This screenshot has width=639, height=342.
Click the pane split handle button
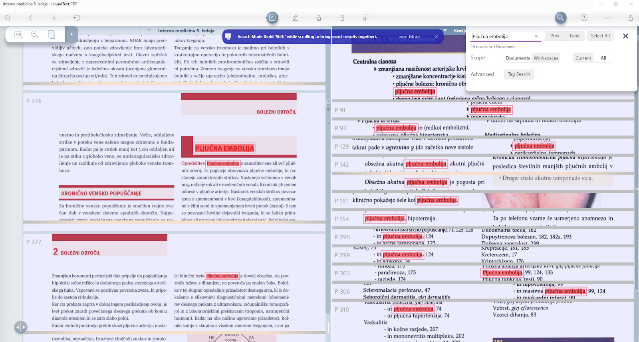click(x=21, y=327)
